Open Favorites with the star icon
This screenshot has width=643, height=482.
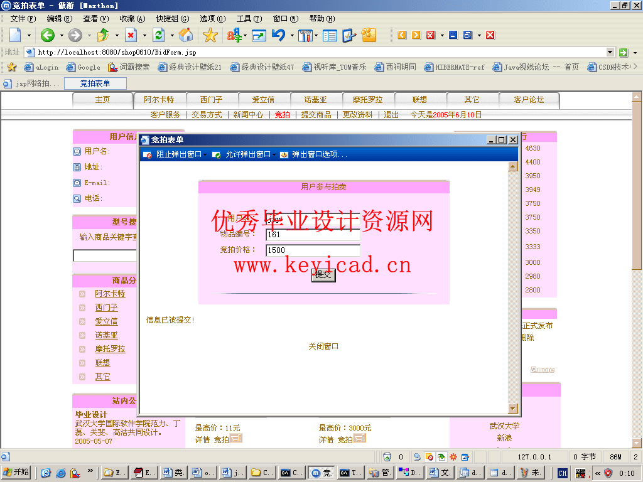[210, 35]
